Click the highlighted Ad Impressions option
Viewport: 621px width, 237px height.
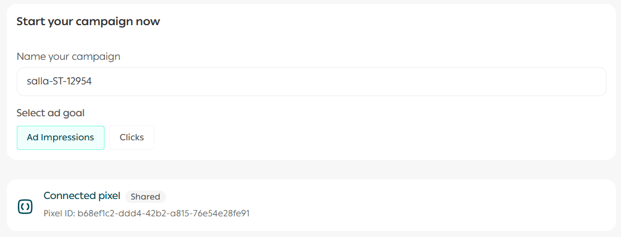click(60, 138)
